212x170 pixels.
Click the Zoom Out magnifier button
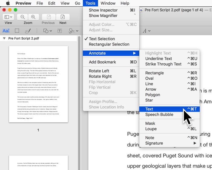[x=22, y=17]
